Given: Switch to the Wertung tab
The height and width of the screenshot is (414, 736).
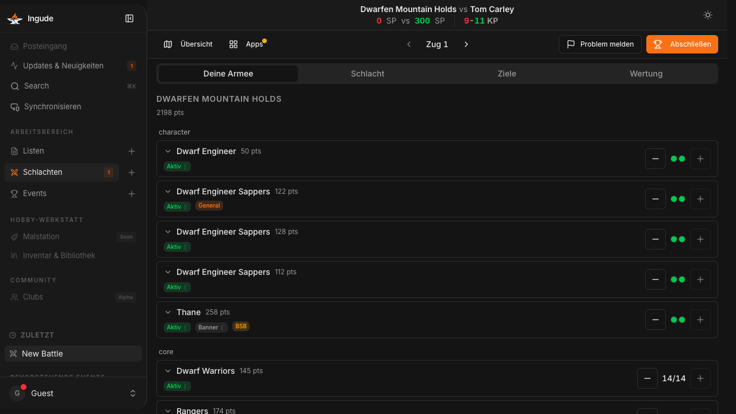Looking at the screenshot, I should pyautogui.click(x=646, y=74).
